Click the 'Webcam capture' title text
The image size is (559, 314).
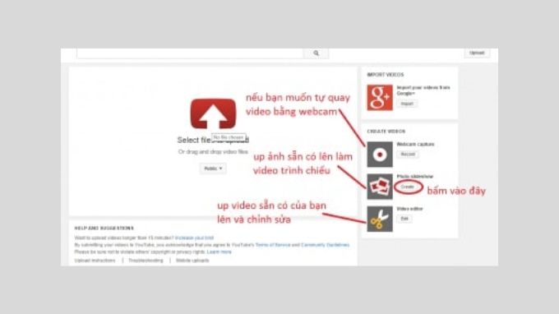pyautogui.click(x=415, y=145)
